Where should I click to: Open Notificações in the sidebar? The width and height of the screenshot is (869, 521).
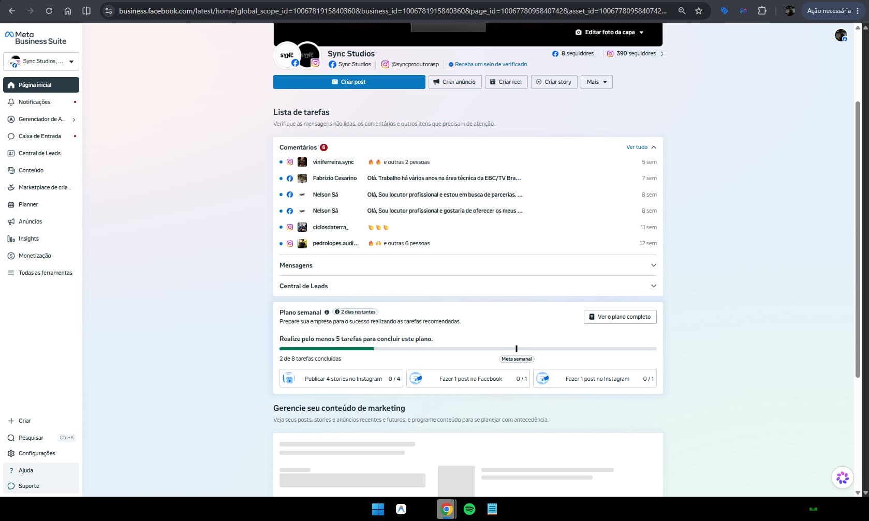click(x=41, y=102)
